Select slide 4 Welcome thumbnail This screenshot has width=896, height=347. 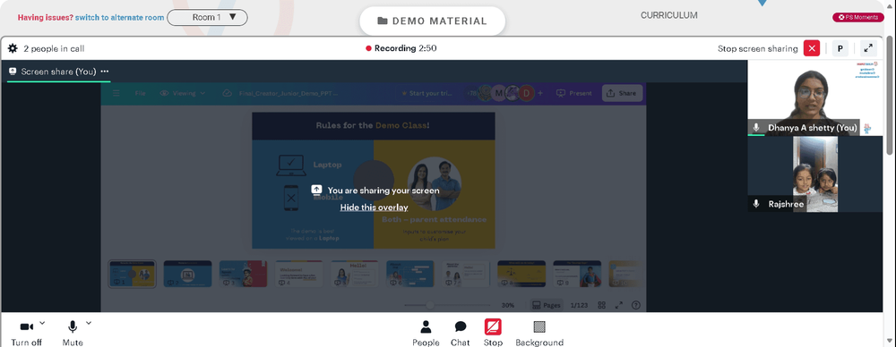coord(299,274)
